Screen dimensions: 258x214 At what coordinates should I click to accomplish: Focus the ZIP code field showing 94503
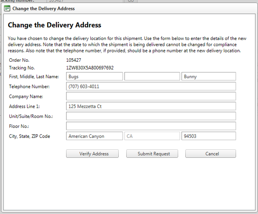[209, 136]
